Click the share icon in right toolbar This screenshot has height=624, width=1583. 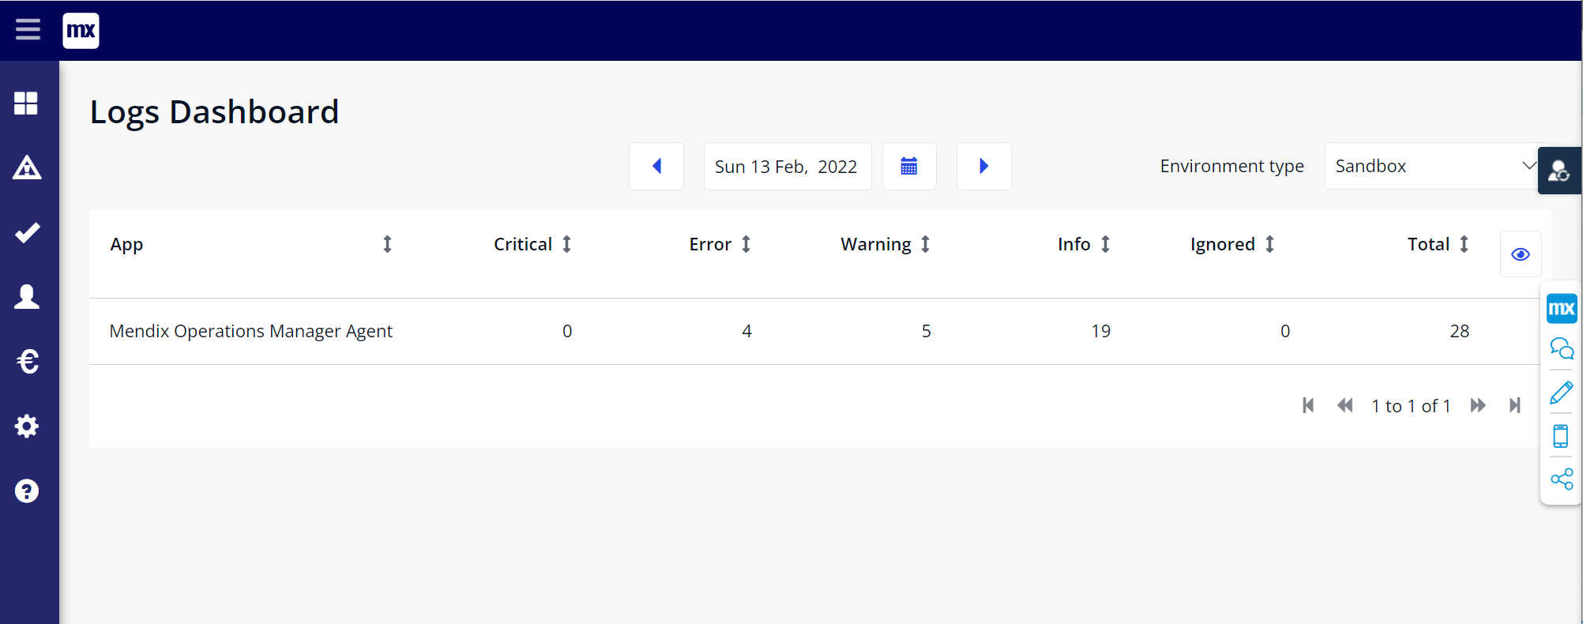(x=1562, y=479)
